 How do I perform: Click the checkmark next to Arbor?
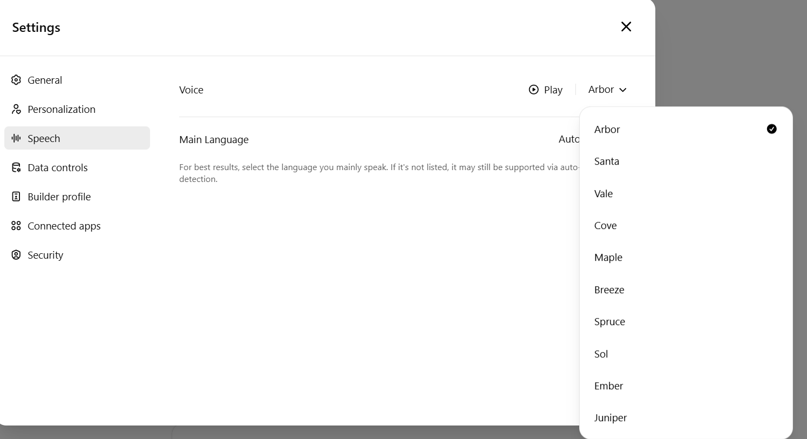tap(771, 129)
